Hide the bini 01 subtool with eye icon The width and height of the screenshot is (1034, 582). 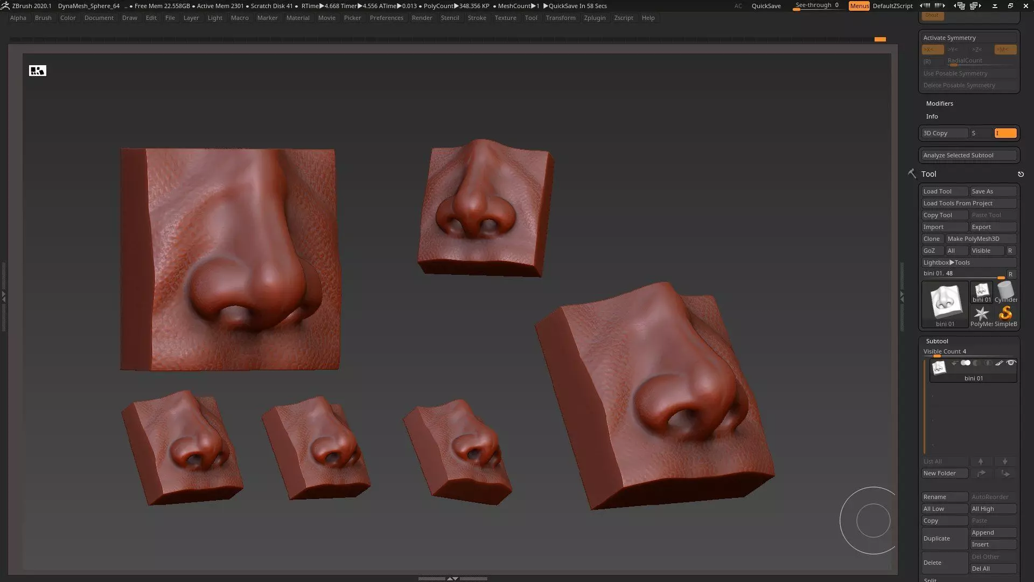click(x=1011, y=363)
